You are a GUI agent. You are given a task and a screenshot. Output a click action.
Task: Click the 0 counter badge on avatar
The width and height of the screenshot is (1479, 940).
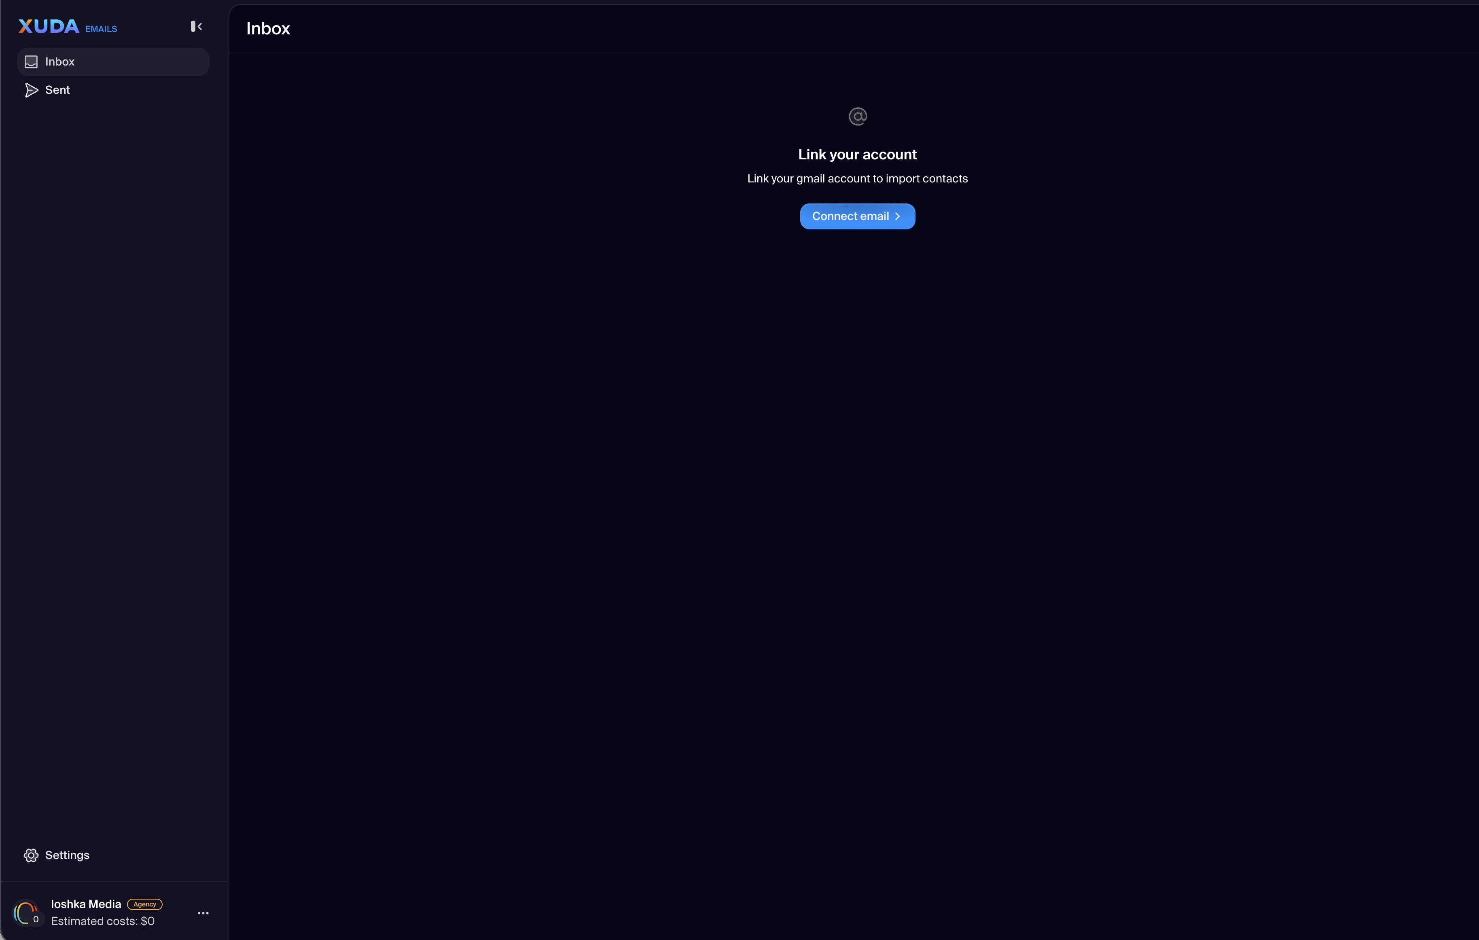[36, 919]
